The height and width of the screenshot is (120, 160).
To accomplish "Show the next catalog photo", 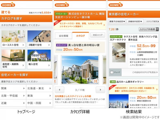I will point(101,90).
